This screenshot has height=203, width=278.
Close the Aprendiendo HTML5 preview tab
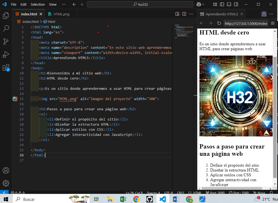point(242,14)
